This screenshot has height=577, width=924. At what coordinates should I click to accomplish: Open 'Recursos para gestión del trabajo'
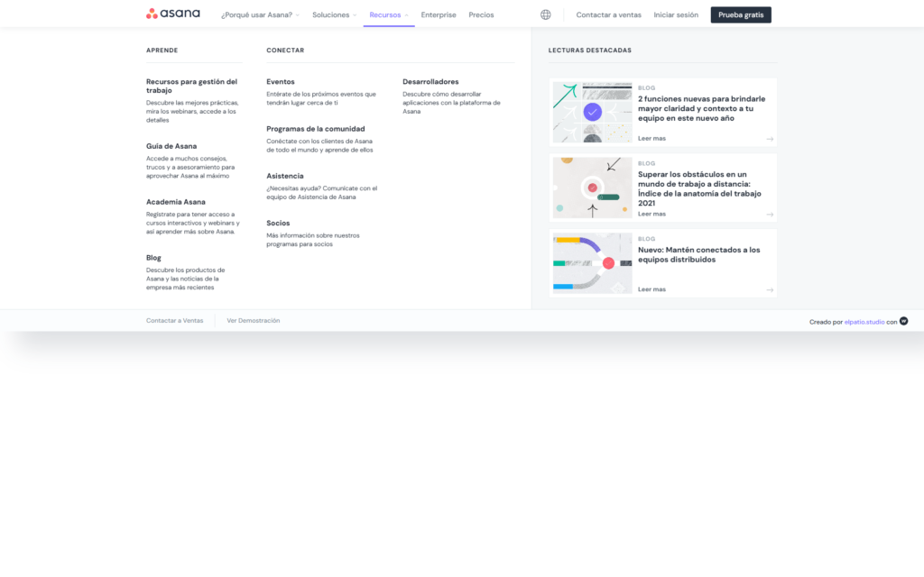[x=191, y=86]
